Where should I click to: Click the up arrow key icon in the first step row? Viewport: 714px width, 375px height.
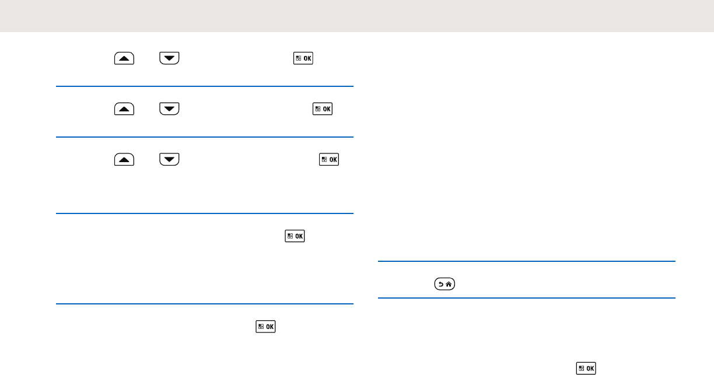pos(125,58)
